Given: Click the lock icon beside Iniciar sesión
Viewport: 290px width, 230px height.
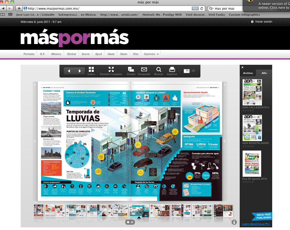Looking at the screenshot, I should (x=252, y=22).
